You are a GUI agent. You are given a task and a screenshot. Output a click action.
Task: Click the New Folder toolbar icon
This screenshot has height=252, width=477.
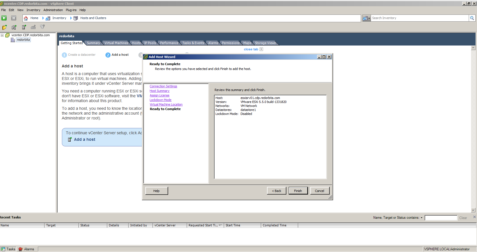coord(5,27)
